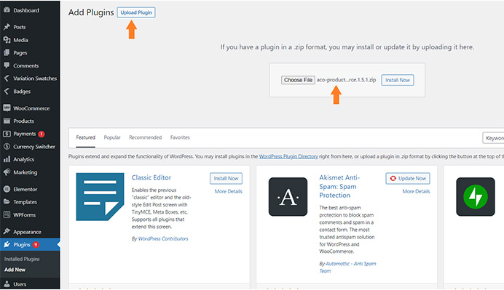Click the Pages icon in sidebar
The height and width of the screenshot is (290, 504).
7,52
